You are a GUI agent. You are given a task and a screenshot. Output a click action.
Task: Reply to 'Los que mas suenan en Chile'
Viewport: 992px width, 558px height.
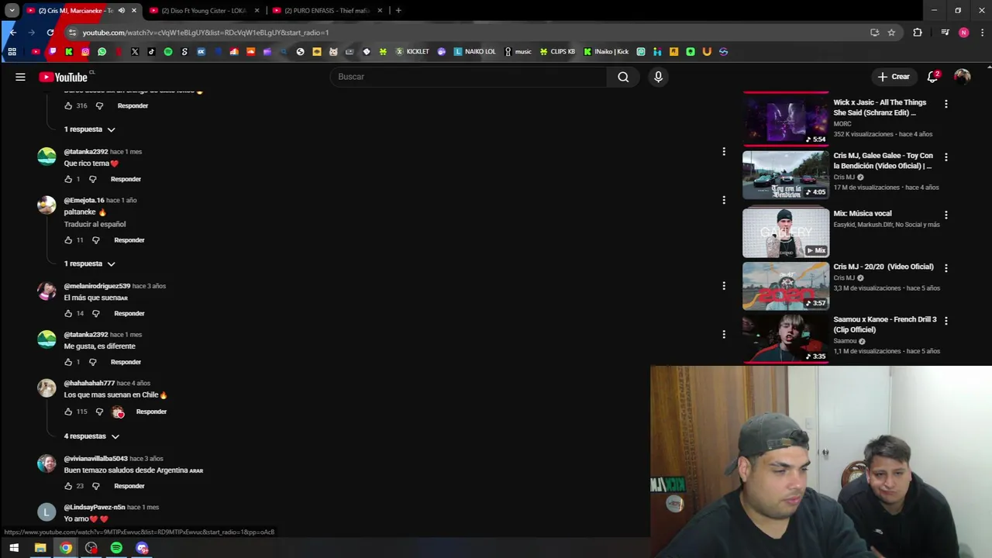click(151, 412)
